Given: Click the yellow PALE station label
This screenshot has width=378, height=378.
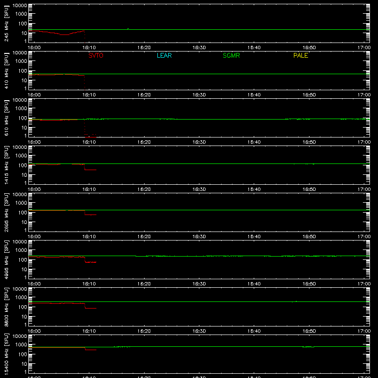Looking at the screenshot, I should click(301, 55).
